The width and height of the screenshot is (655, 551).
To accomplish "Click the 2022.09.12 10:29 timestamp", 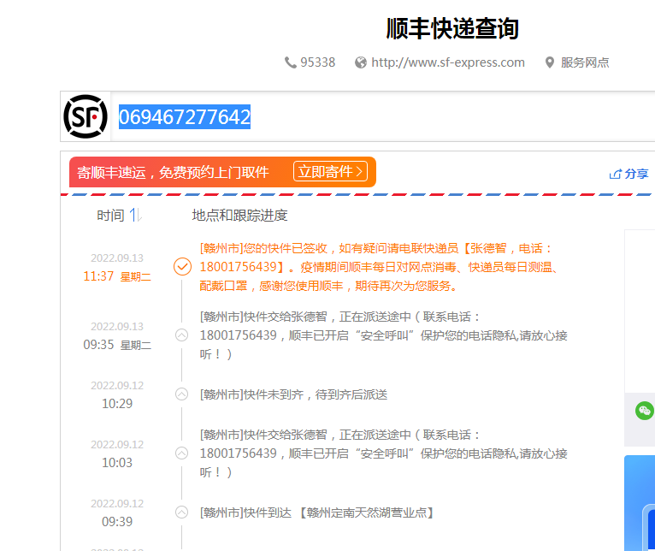I will pyautogui.click(x=117, y=394).
